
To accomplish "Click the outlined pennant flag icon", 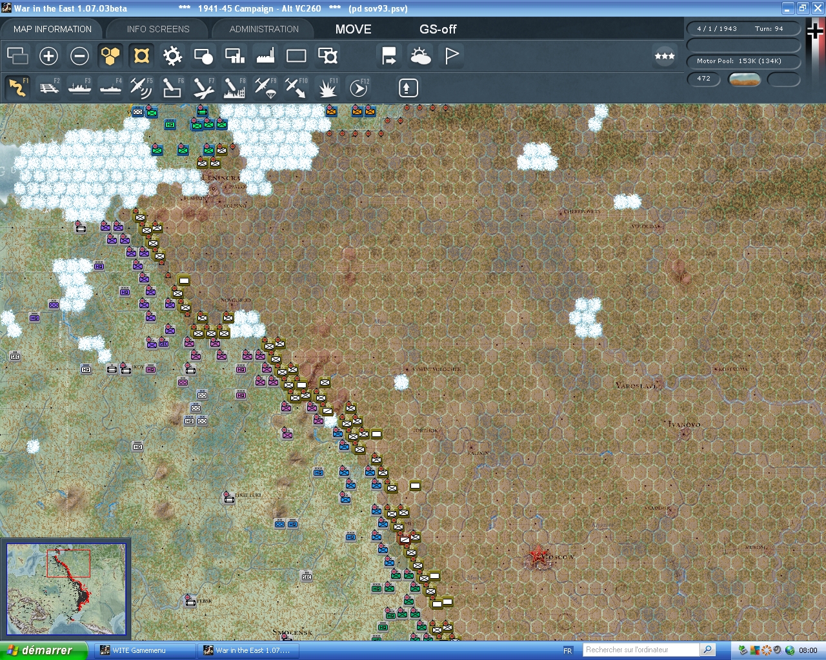I will click(x=451, y=56).
